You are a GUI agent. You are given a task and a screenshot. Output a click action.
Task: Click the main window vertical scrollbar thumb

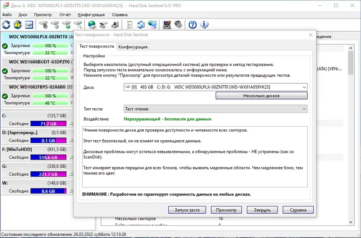[x=351, y=63]
